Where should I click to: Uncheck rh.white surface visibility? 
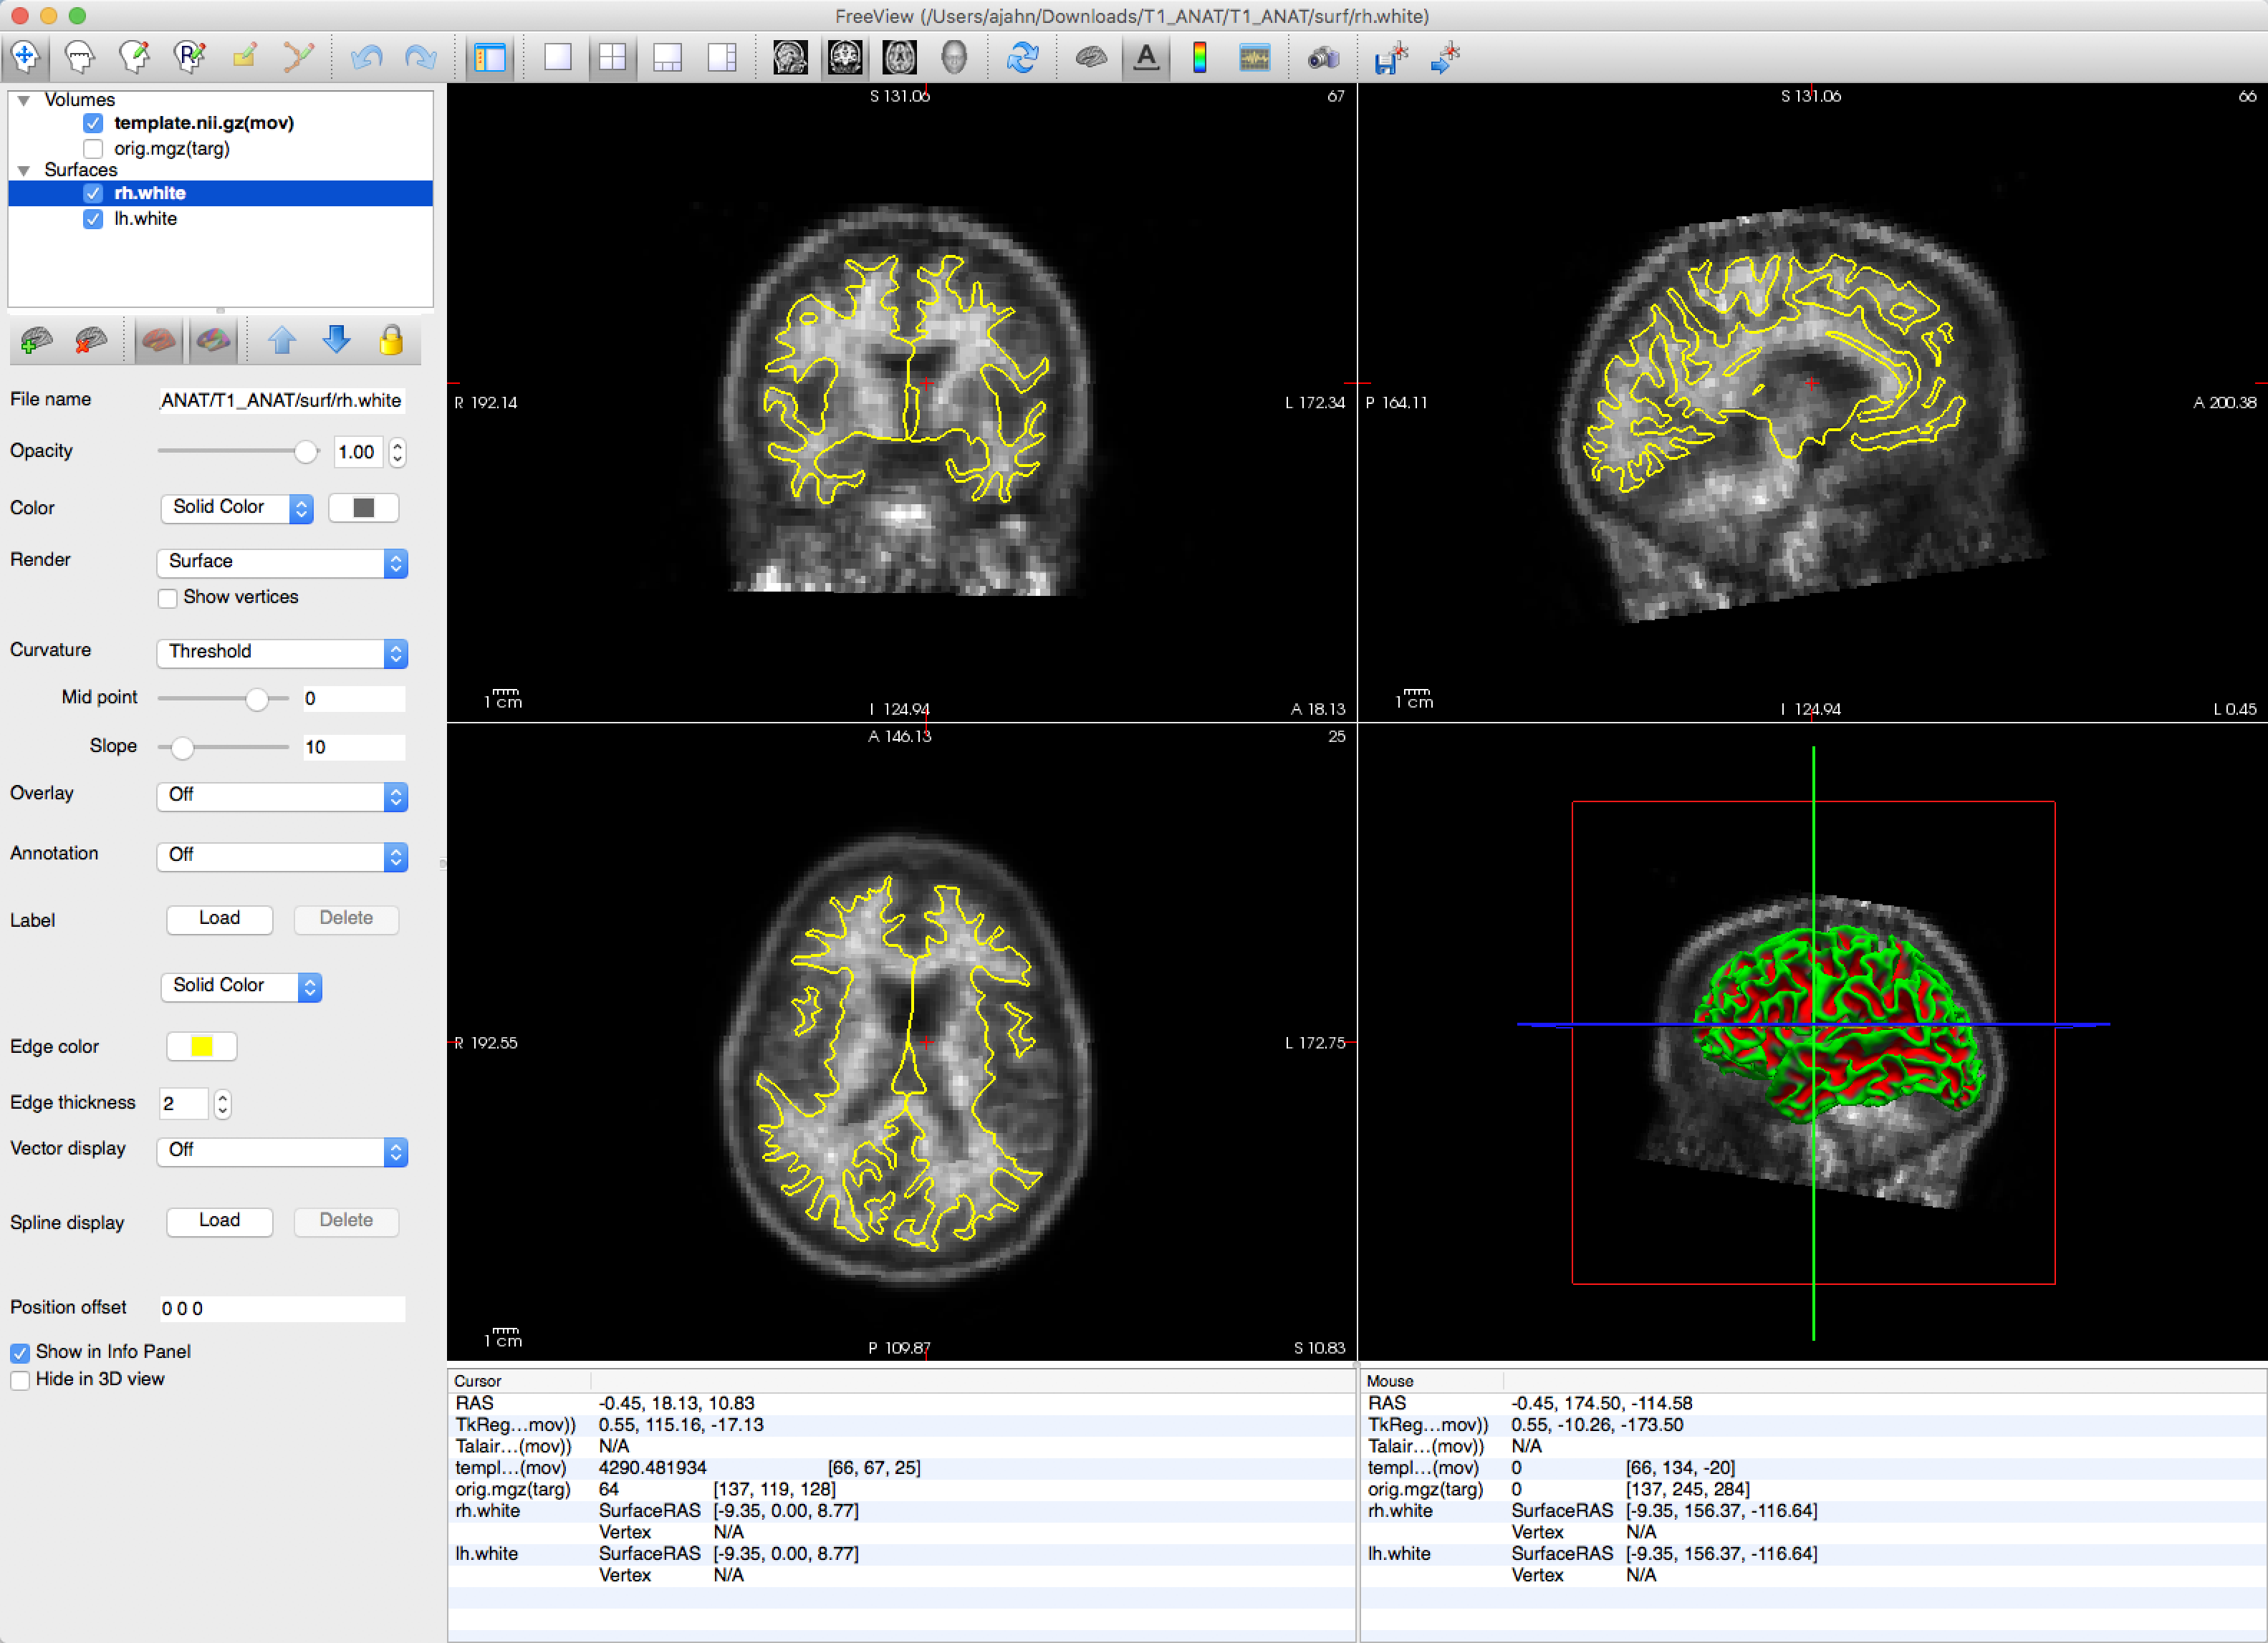tap(93, 193)
